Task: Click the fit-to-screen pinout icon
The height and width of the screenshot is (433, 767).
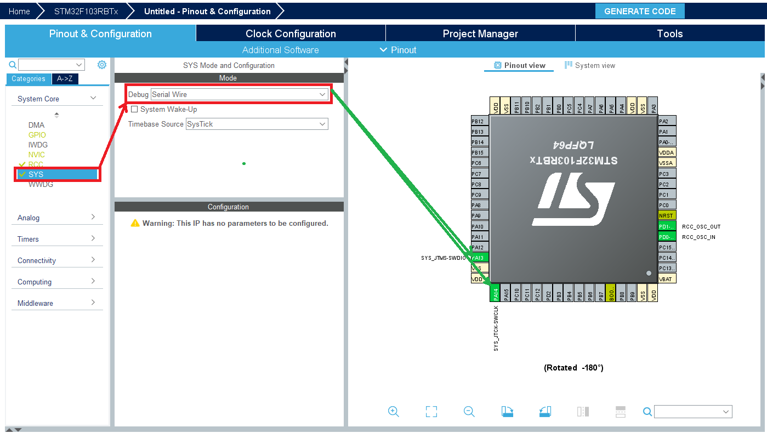Action: point(431,412)
